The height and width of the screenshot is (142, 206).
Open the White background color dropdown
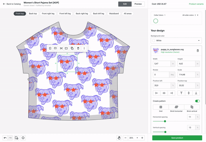tap(176, 40)
